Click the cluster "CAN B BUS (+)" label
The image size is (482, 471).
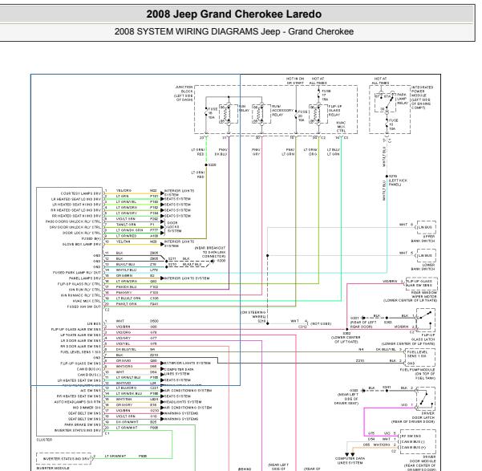point(89,369)
